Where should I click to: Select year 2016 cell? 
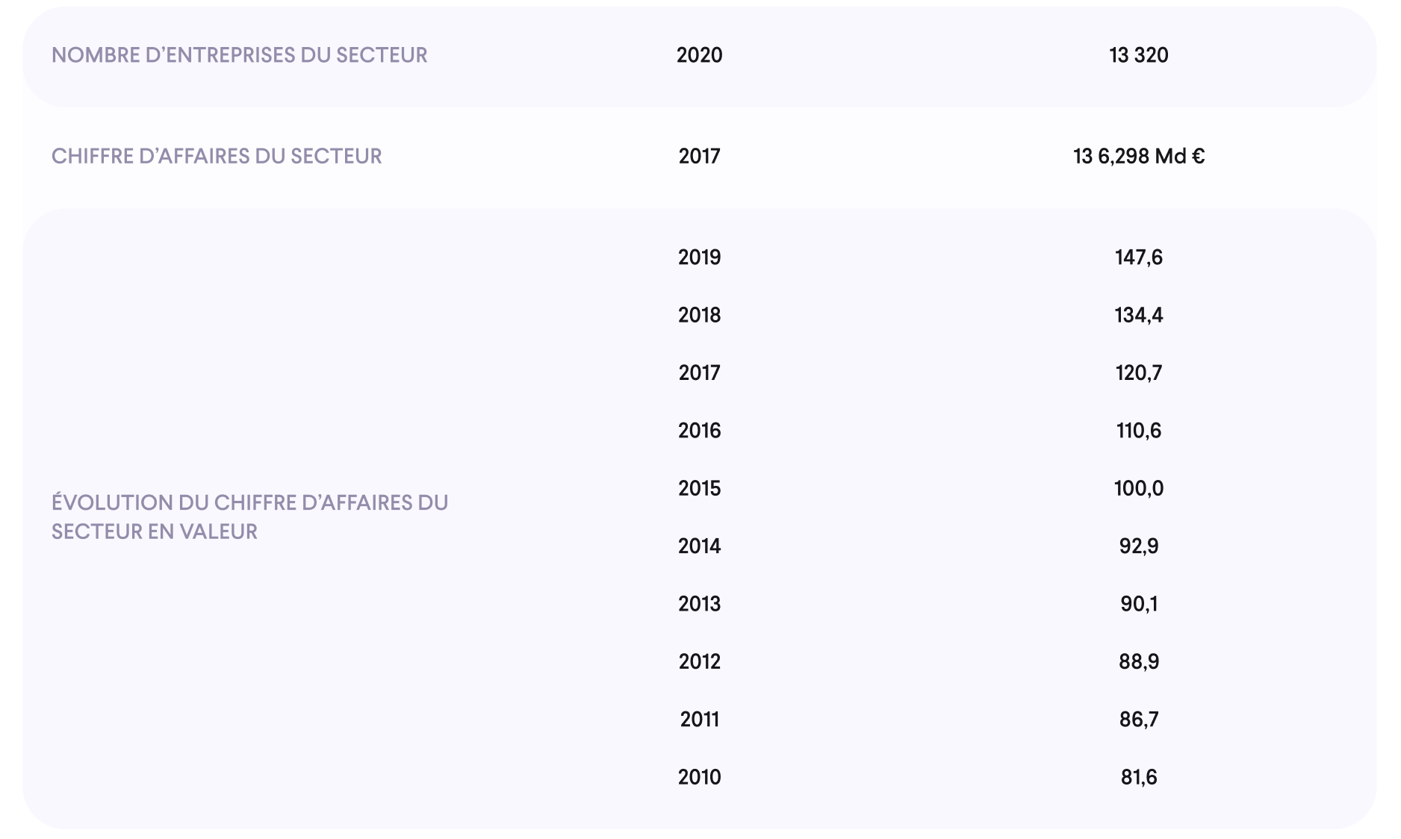[x=700, y=431]
